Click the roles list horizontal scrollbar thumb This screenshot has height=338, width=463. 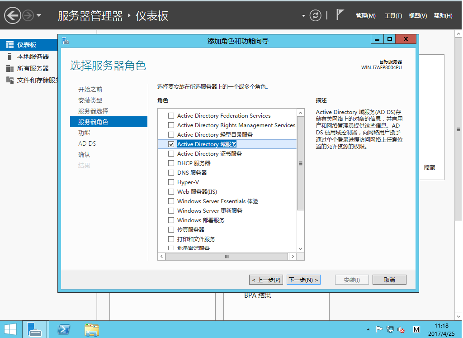coord(227,257)
